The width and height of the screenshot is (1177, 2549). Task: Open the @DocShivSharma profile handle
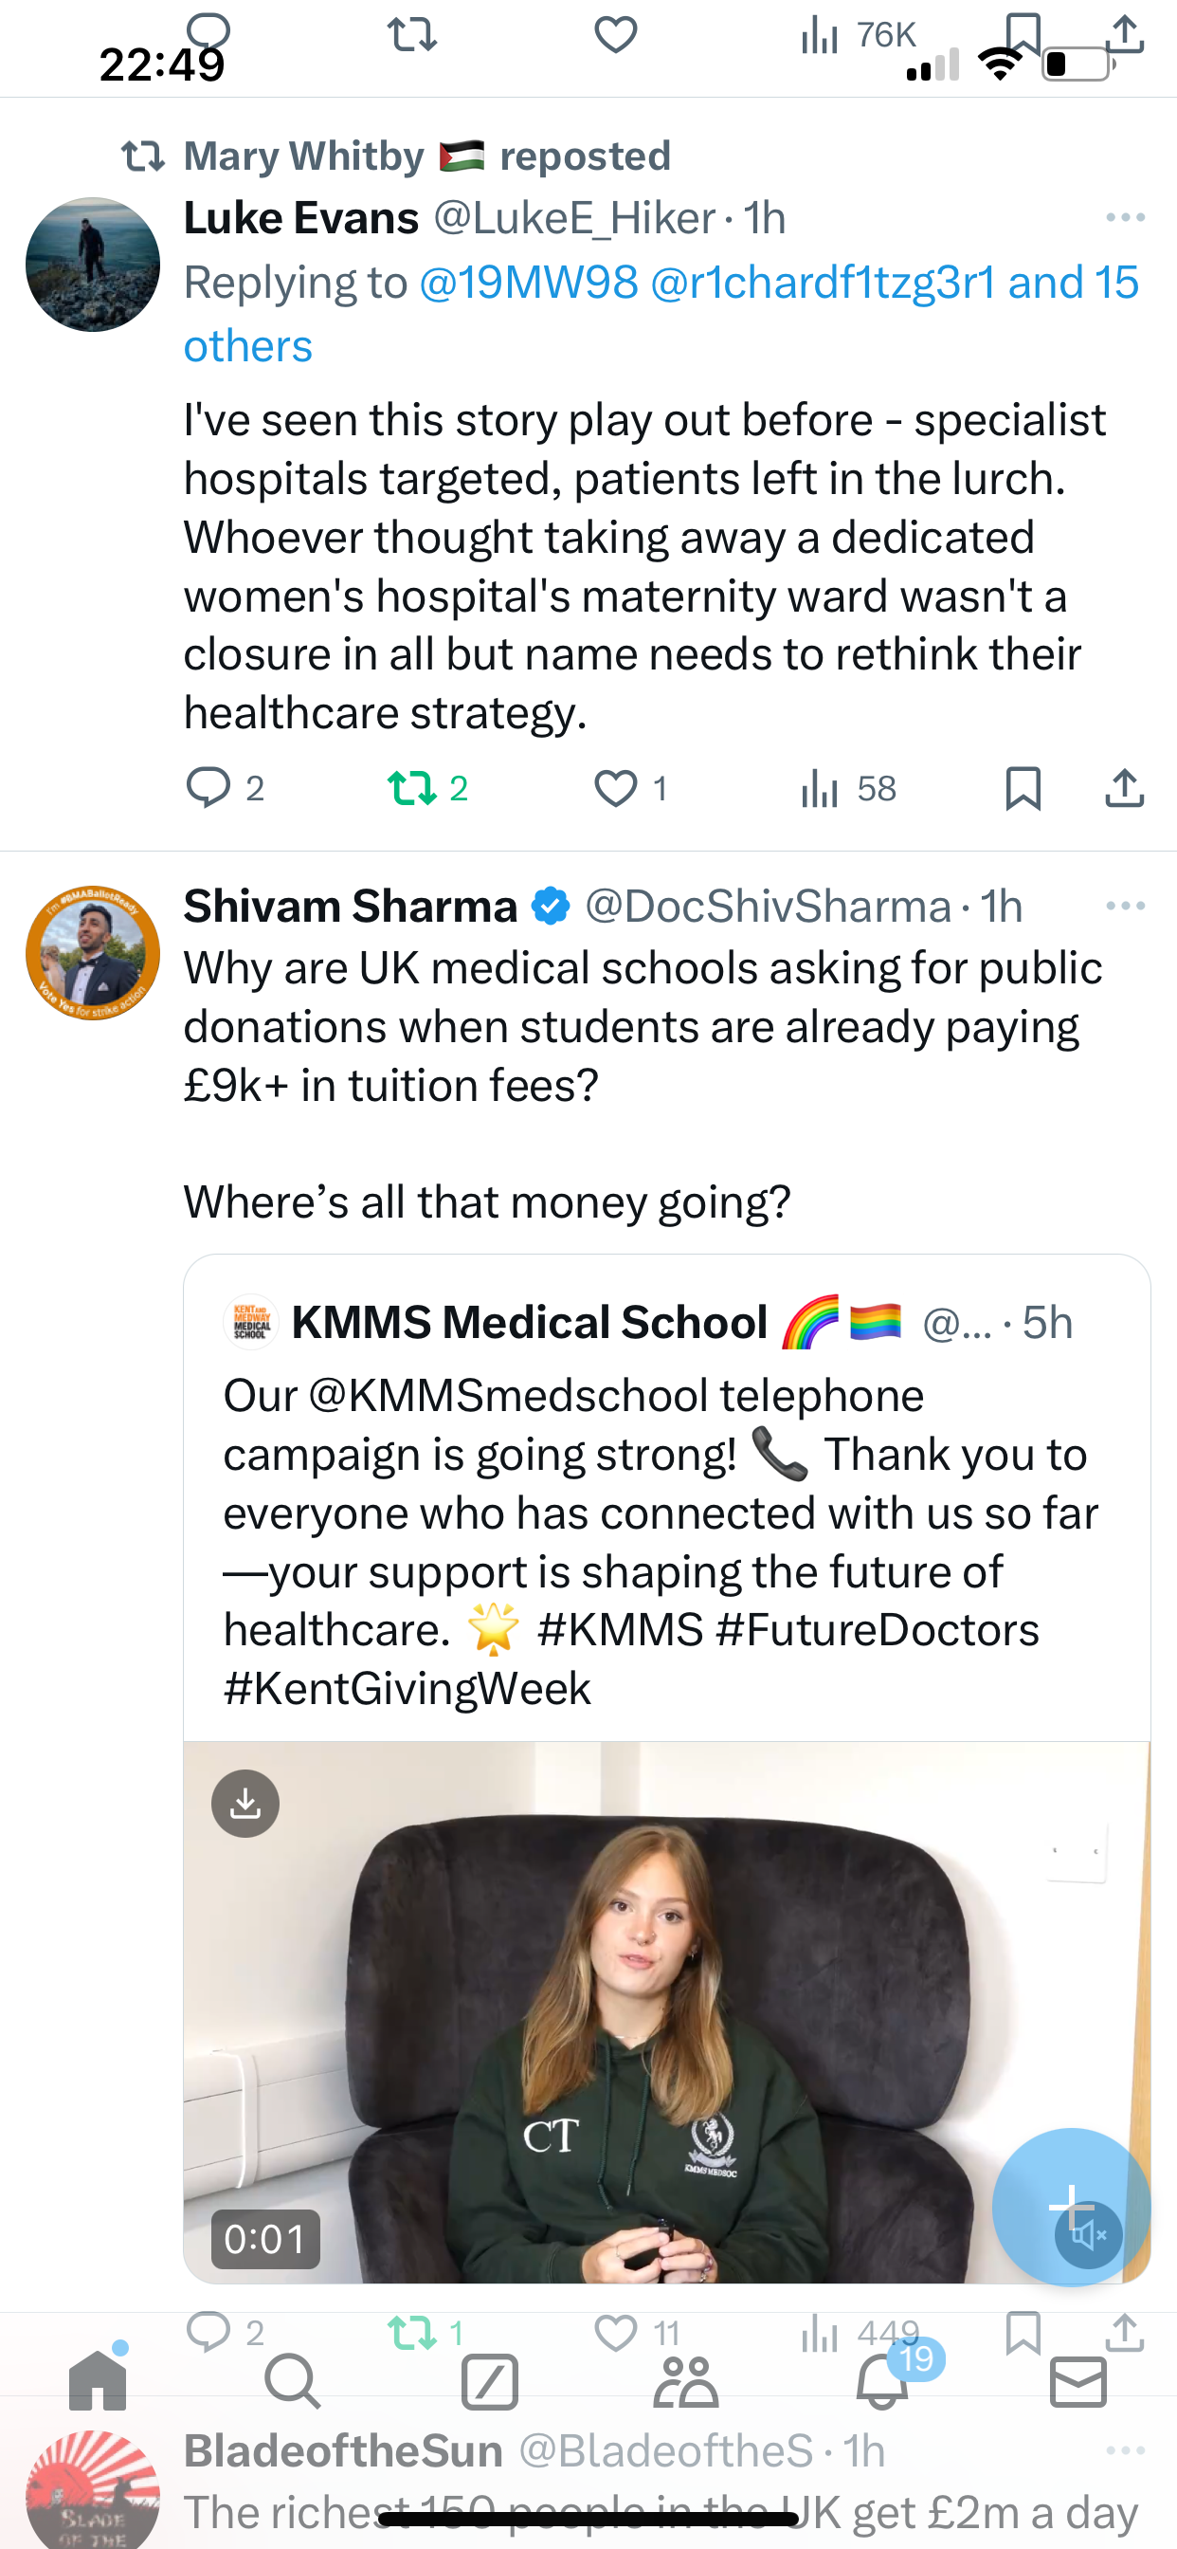click(769, 907)
